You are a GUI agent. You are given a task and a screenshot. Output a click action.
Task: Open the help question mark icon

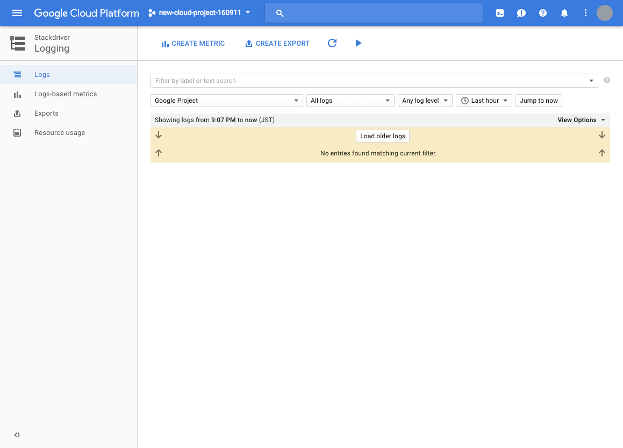[543, 13]
